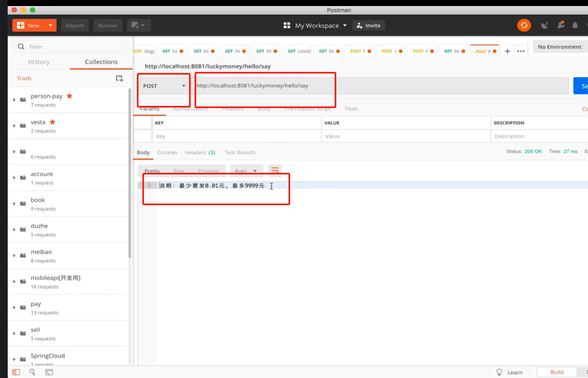
Task: Switch to History tab
Action: (x=39, y=62)
